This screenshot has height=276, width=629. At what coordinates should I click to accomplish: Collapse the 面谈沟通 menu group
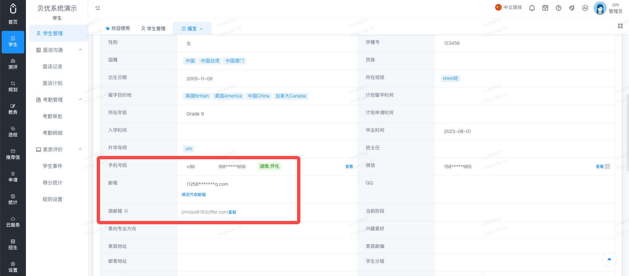pos(80,50)
